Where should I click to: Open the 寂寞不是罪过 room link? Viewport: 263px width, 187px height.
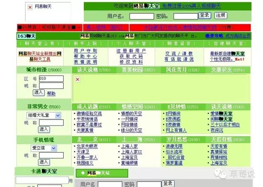[x=89, y=125]
